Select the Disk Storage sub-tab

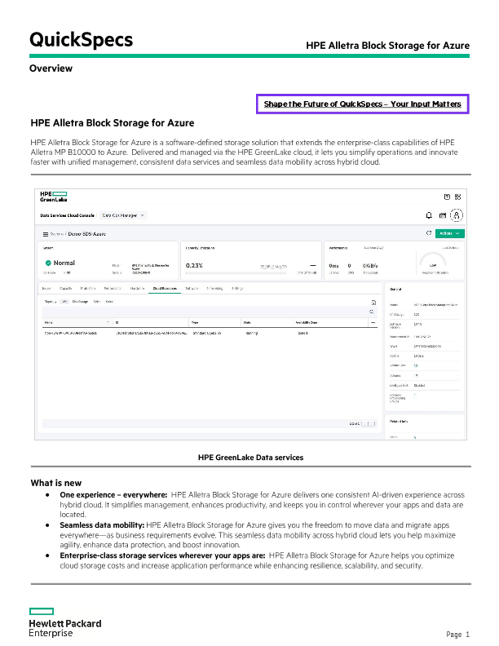[80, 302]
